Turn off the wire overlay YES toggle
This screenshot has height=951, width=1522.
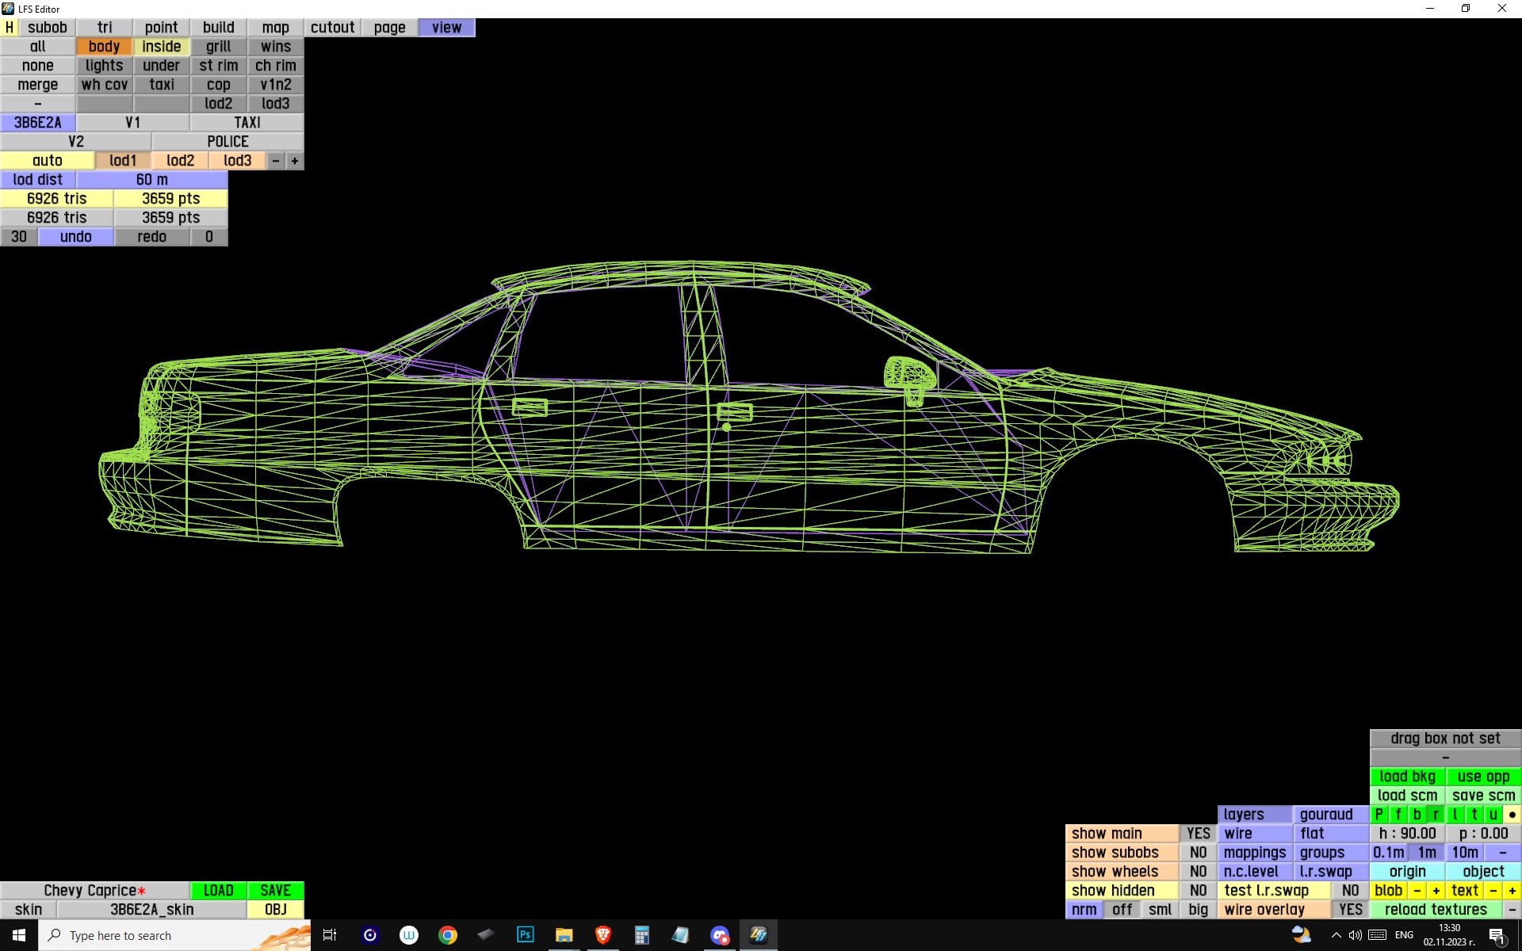click(1350, 910)
